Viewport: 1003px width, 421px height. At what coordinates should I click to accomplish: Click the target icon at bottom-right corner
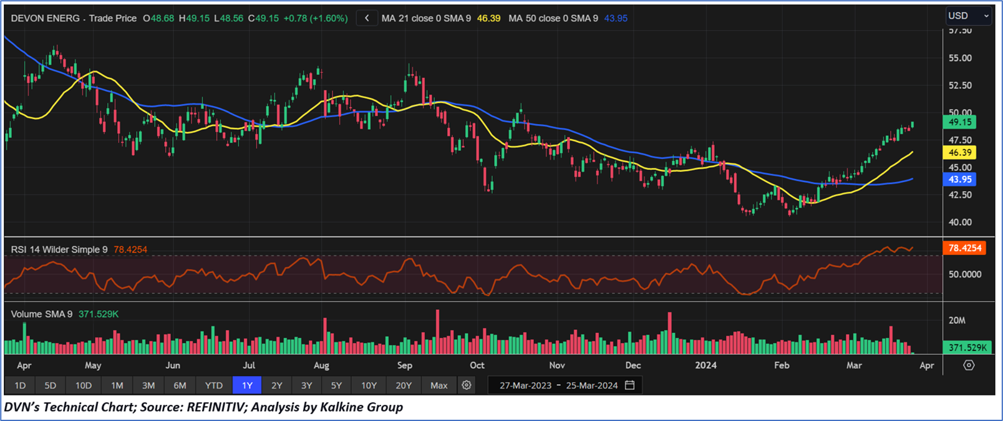[969, 365]
